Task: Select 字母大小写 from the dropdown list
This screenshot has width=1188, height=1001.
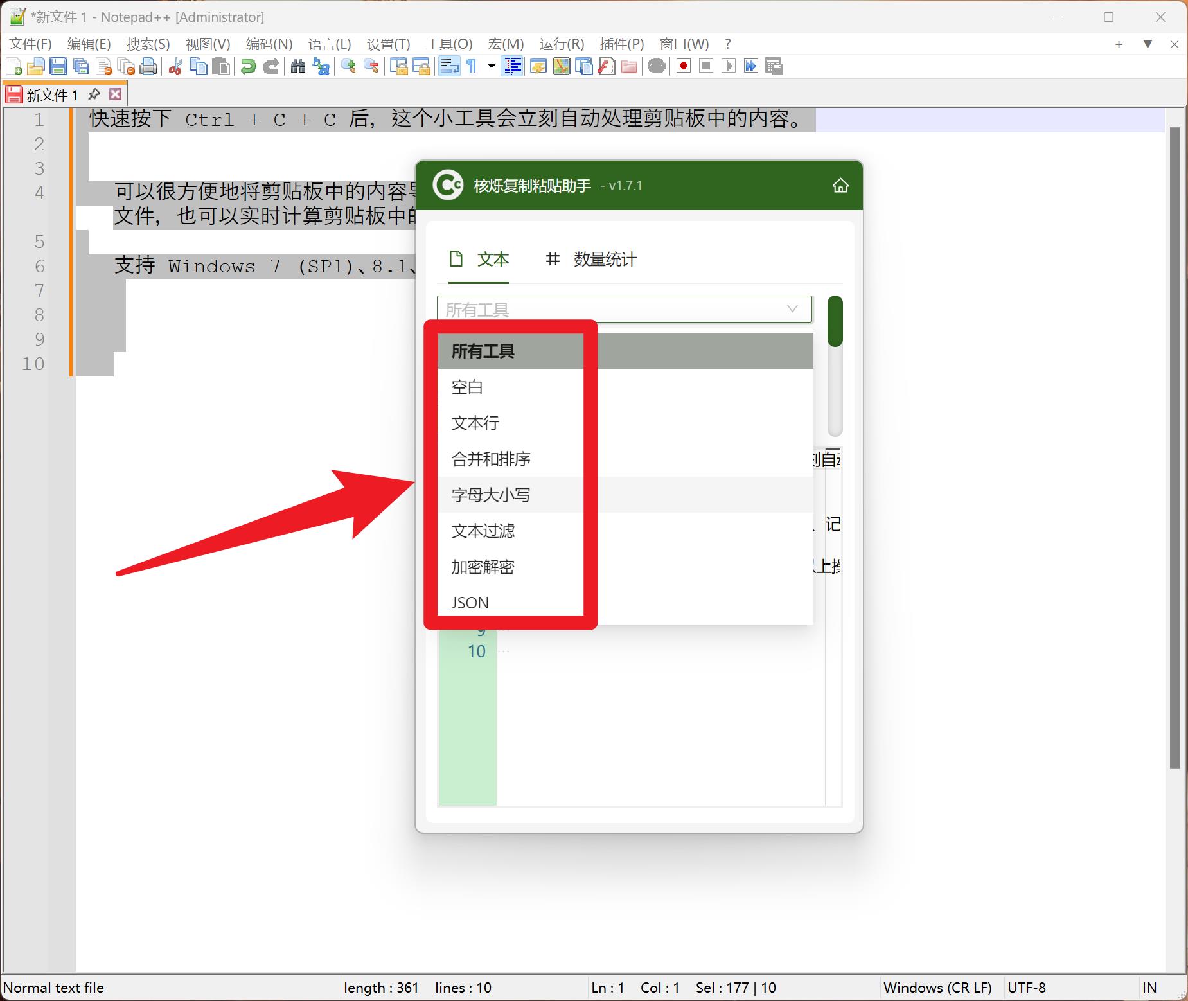Action: (x=491, y=495)
